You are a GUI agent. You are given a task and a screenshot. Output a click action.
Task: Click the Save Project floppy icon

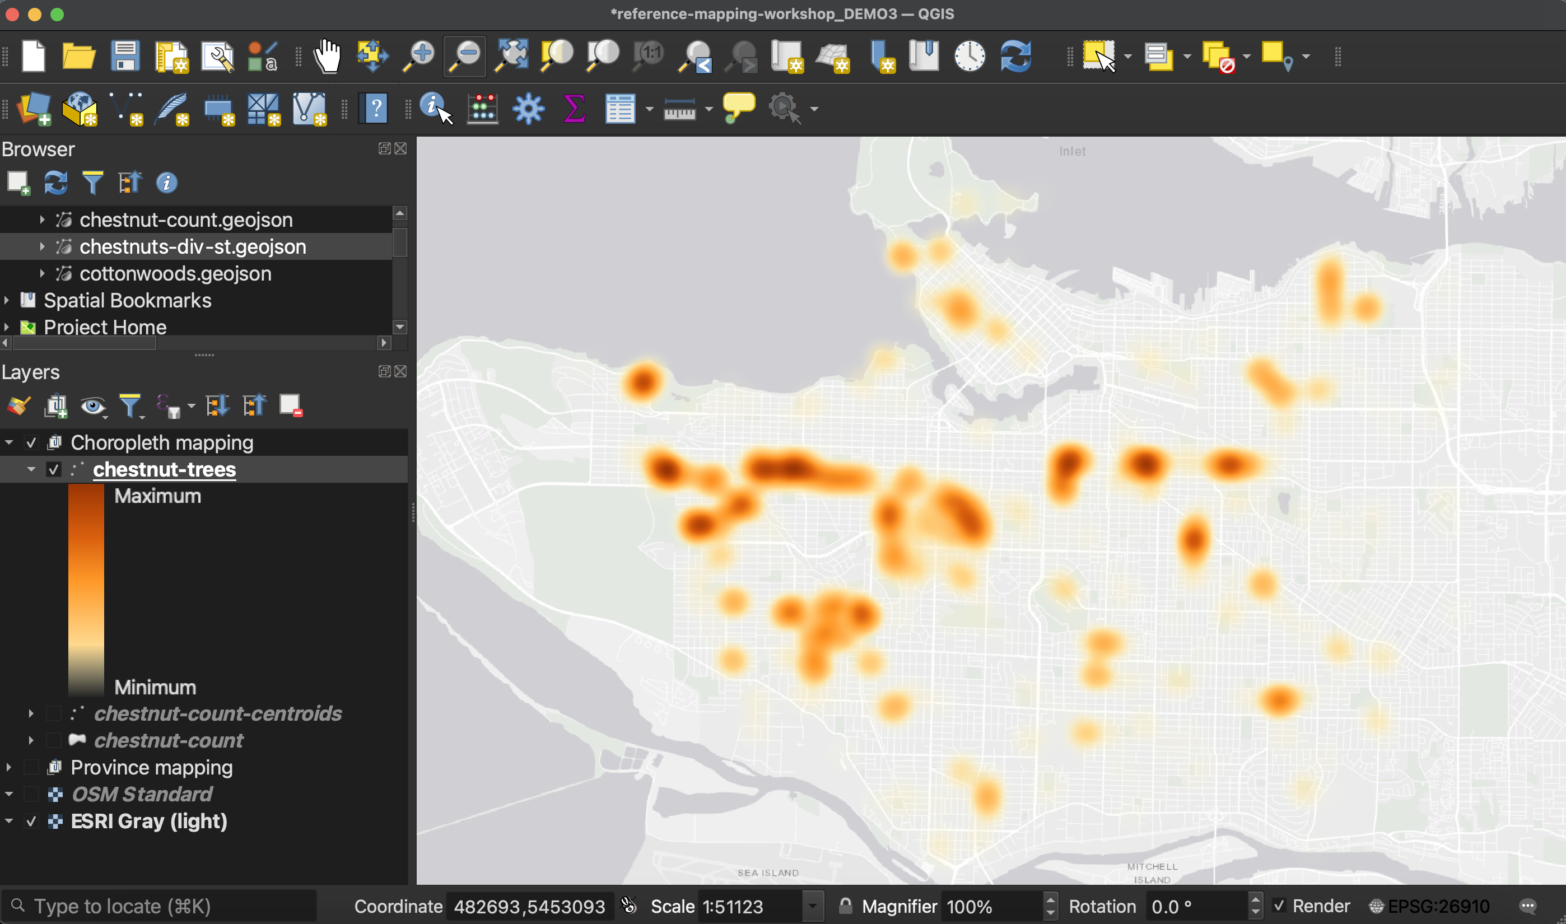click(125, 56)
